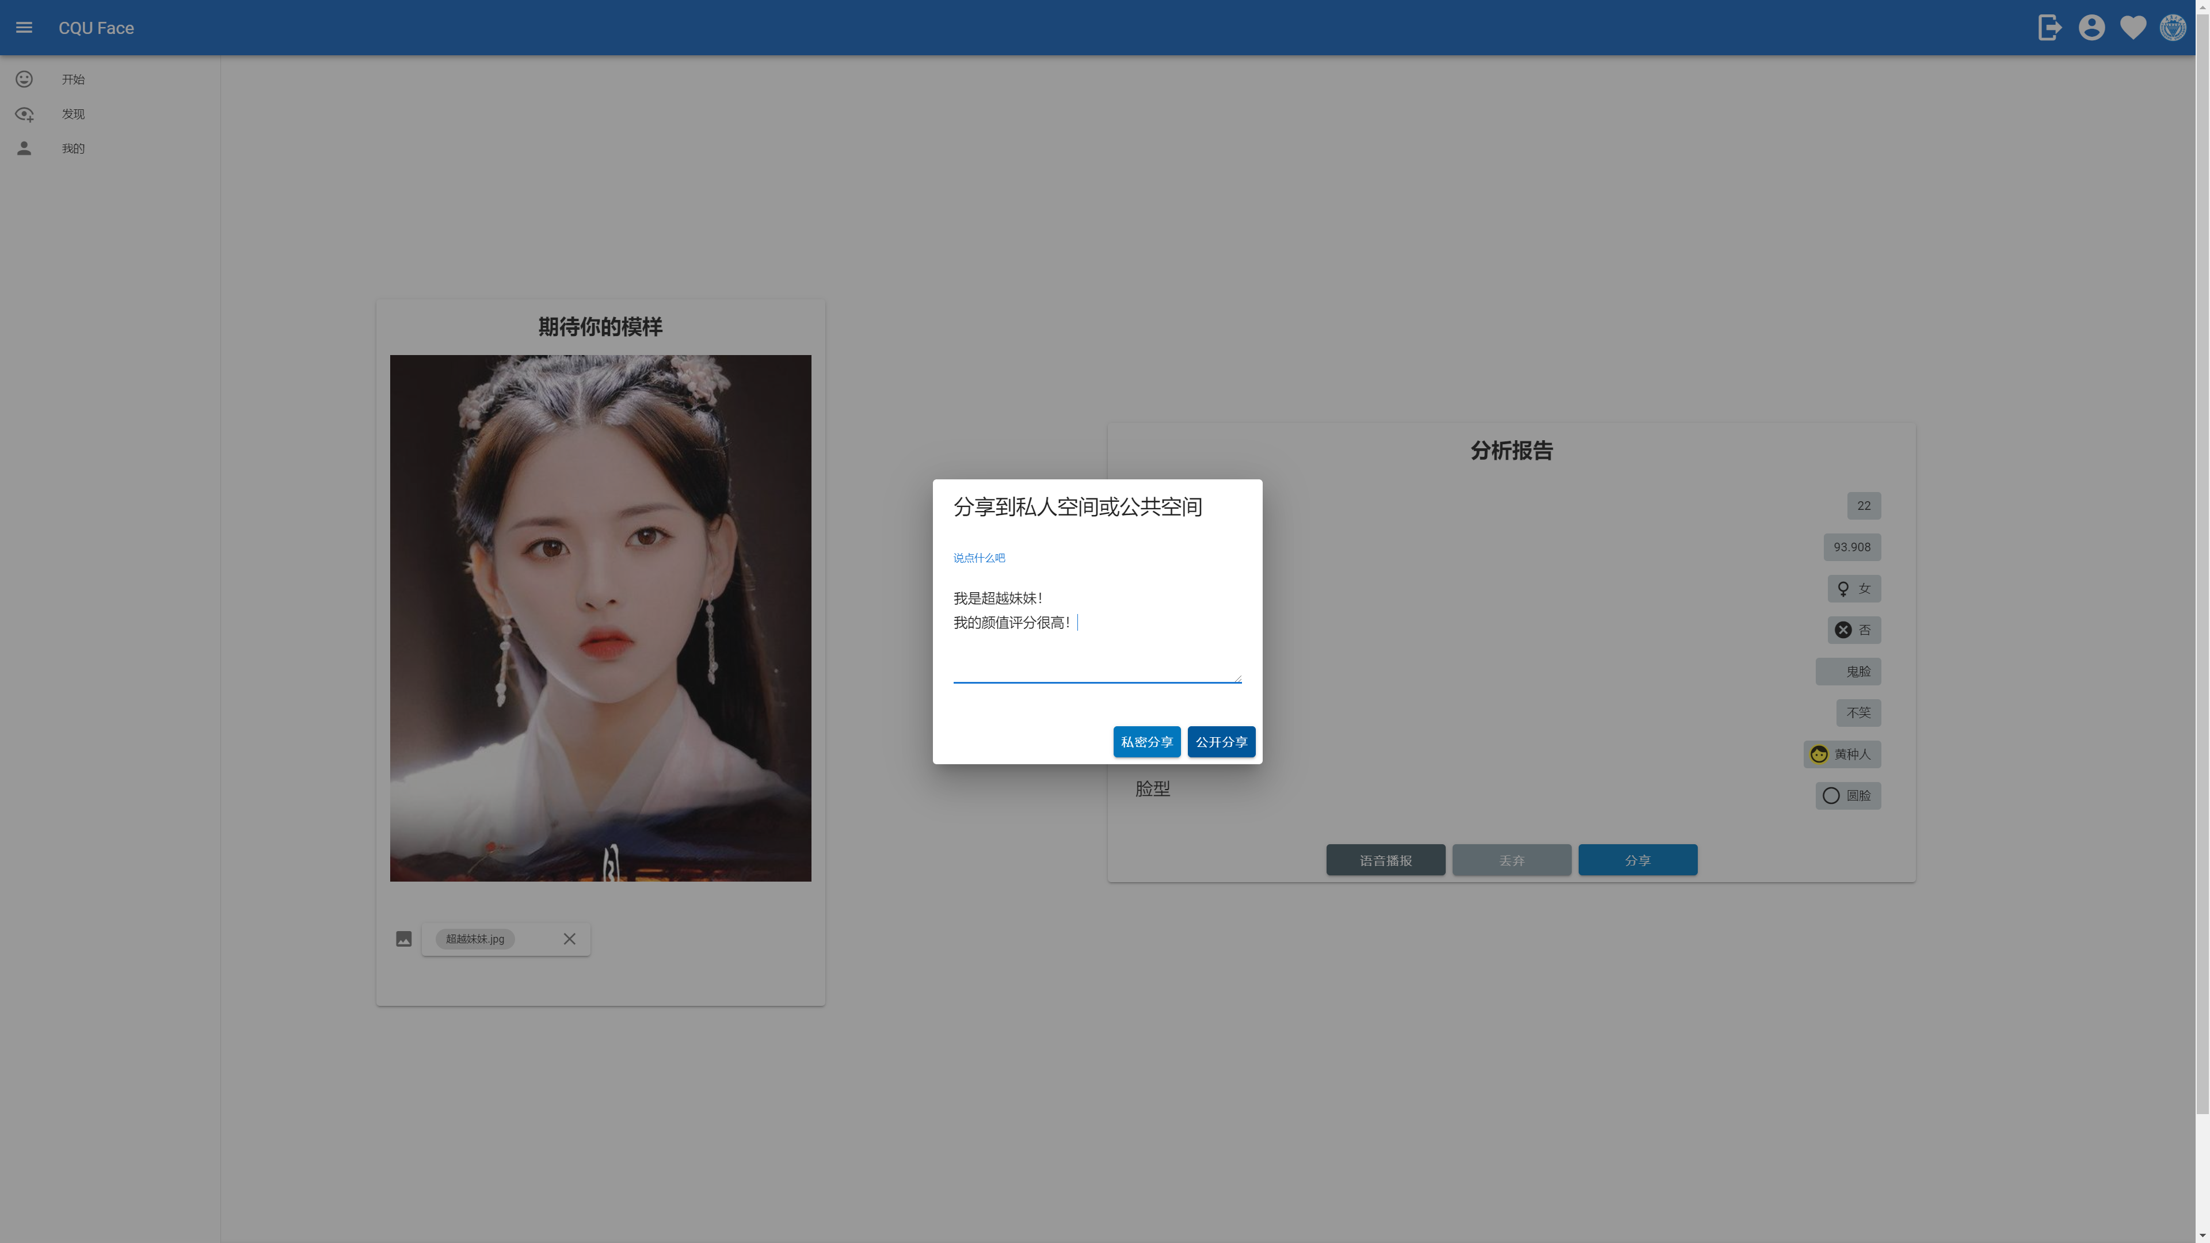Click the 不笑 smile chip
This screenshot has width=2210, height=1243.
pyautogui.click(x=1858, y=712)
